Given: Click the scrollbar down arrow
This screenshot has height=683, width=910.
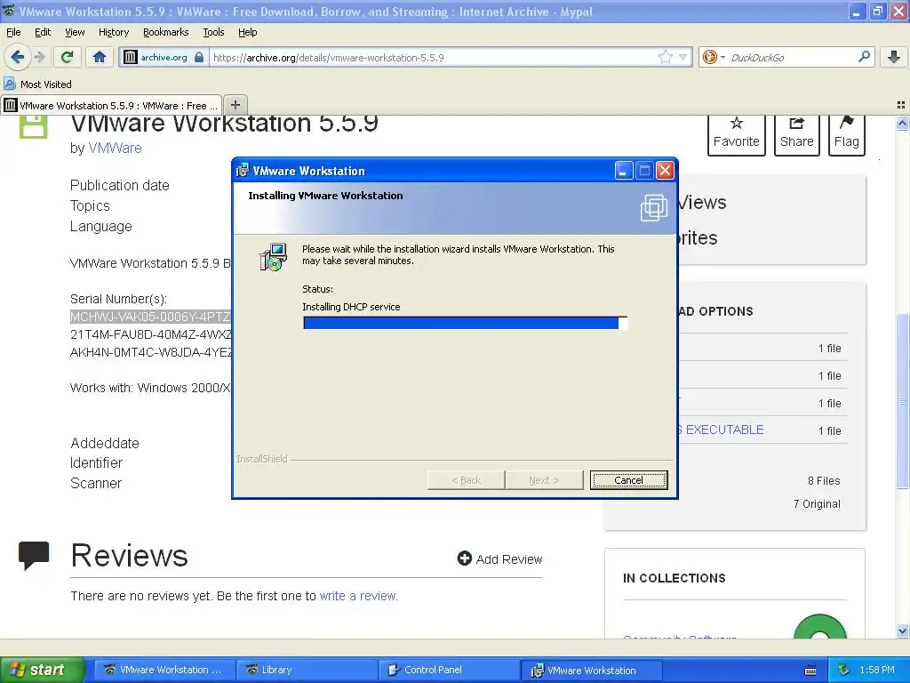Looking at the screenshot, I should click(901, 631).
